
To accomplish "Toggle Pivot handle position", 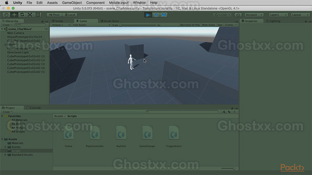I will tap(54, 15).
